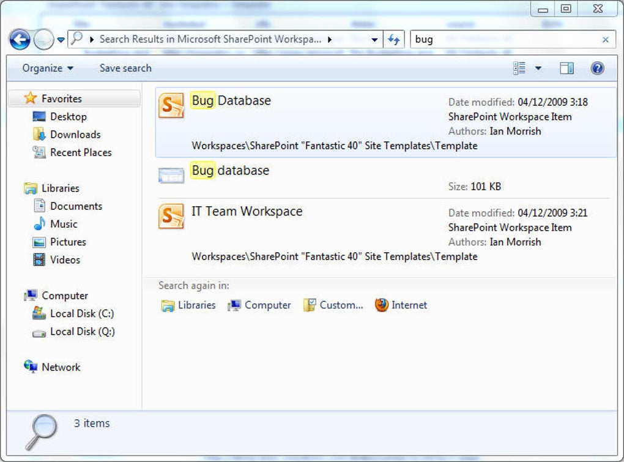Click SharePoint icon of Bug Database result

171,105
